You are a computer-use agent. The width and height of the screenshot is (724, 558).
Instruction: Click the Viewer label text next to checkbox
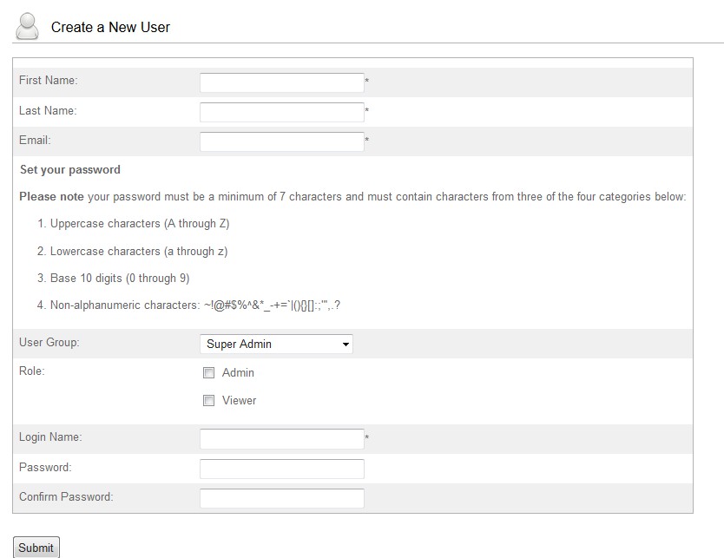coord(240,400)
